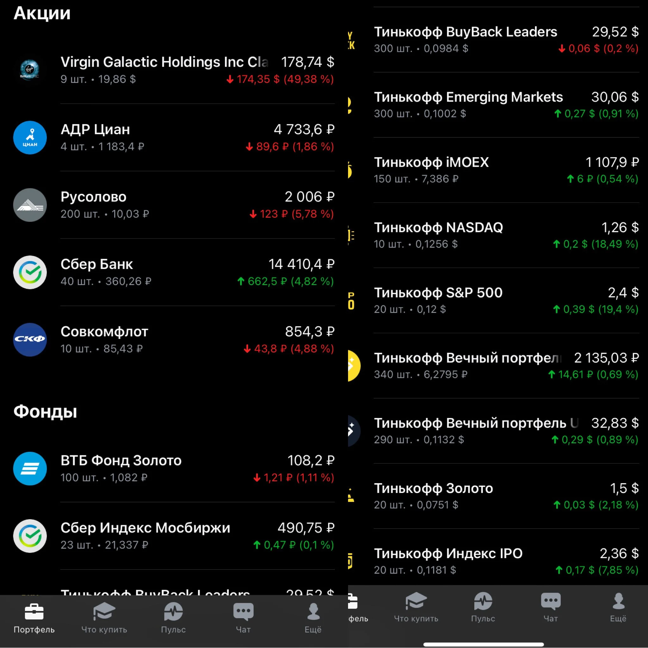Tap Тинькофф S&P 500 gain 0,39 $ (19,4 %)

[x=596, y=309]
